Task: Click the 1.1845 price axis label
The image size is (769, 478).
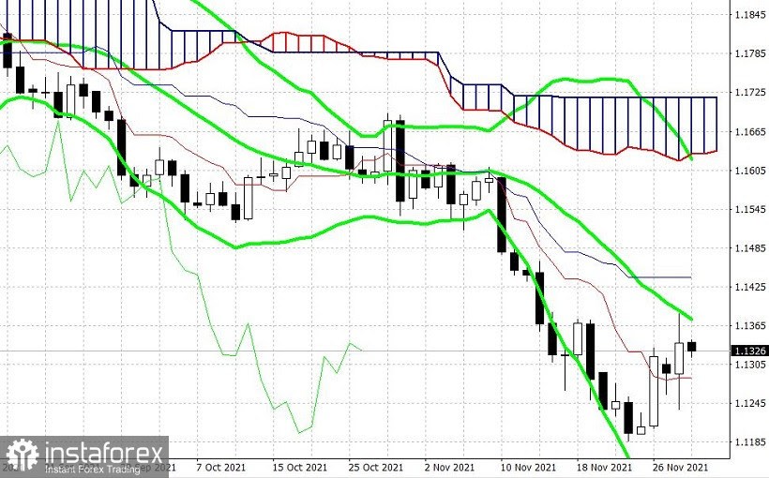Action: [750, 15]
